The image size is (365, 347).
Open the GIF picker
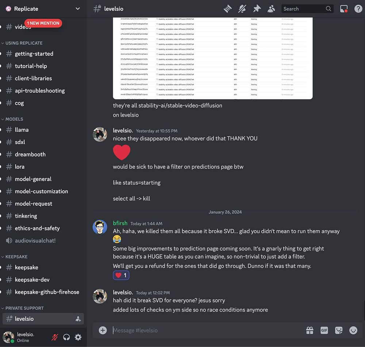324,330
